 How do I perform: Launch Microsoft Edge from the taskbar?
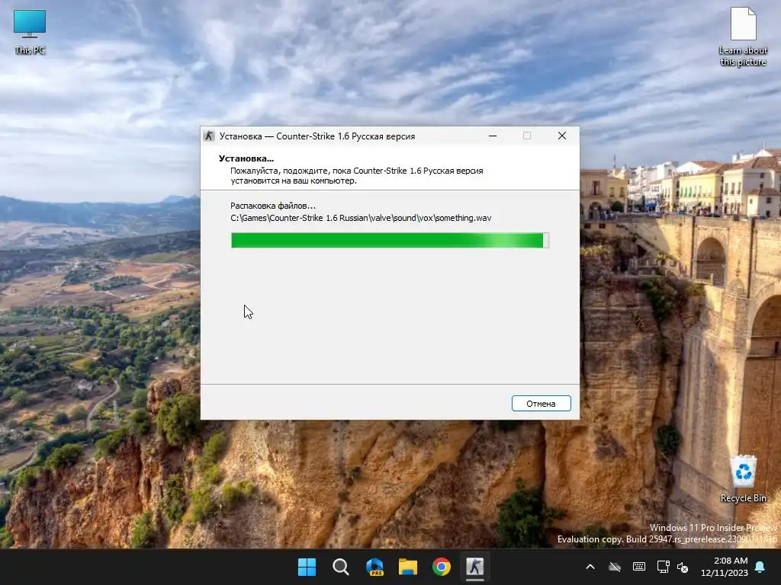tap(374, 567)
